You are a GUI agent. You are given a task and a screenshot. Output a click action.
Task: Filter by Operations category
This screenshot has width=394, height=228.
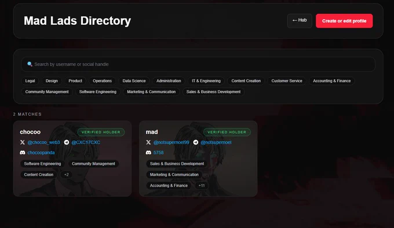pyautogui.click(x=102, y=81)
